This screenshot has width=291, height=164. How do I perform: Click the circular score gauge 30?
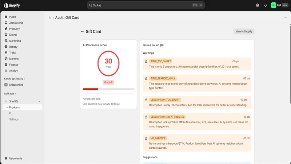point(108,63)
